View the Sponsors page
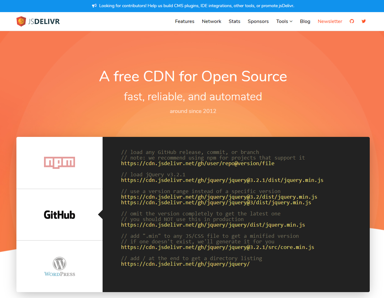384x298 pixels. pos(258,21)
